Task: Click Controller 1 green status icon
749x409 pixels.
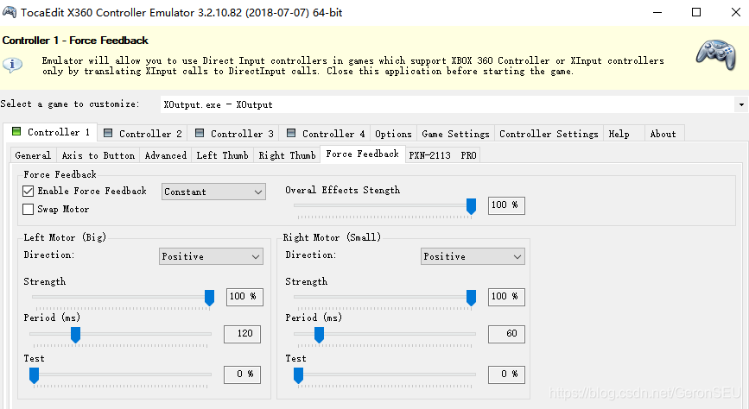Action: pyautogui.click(x=16, y=131)
